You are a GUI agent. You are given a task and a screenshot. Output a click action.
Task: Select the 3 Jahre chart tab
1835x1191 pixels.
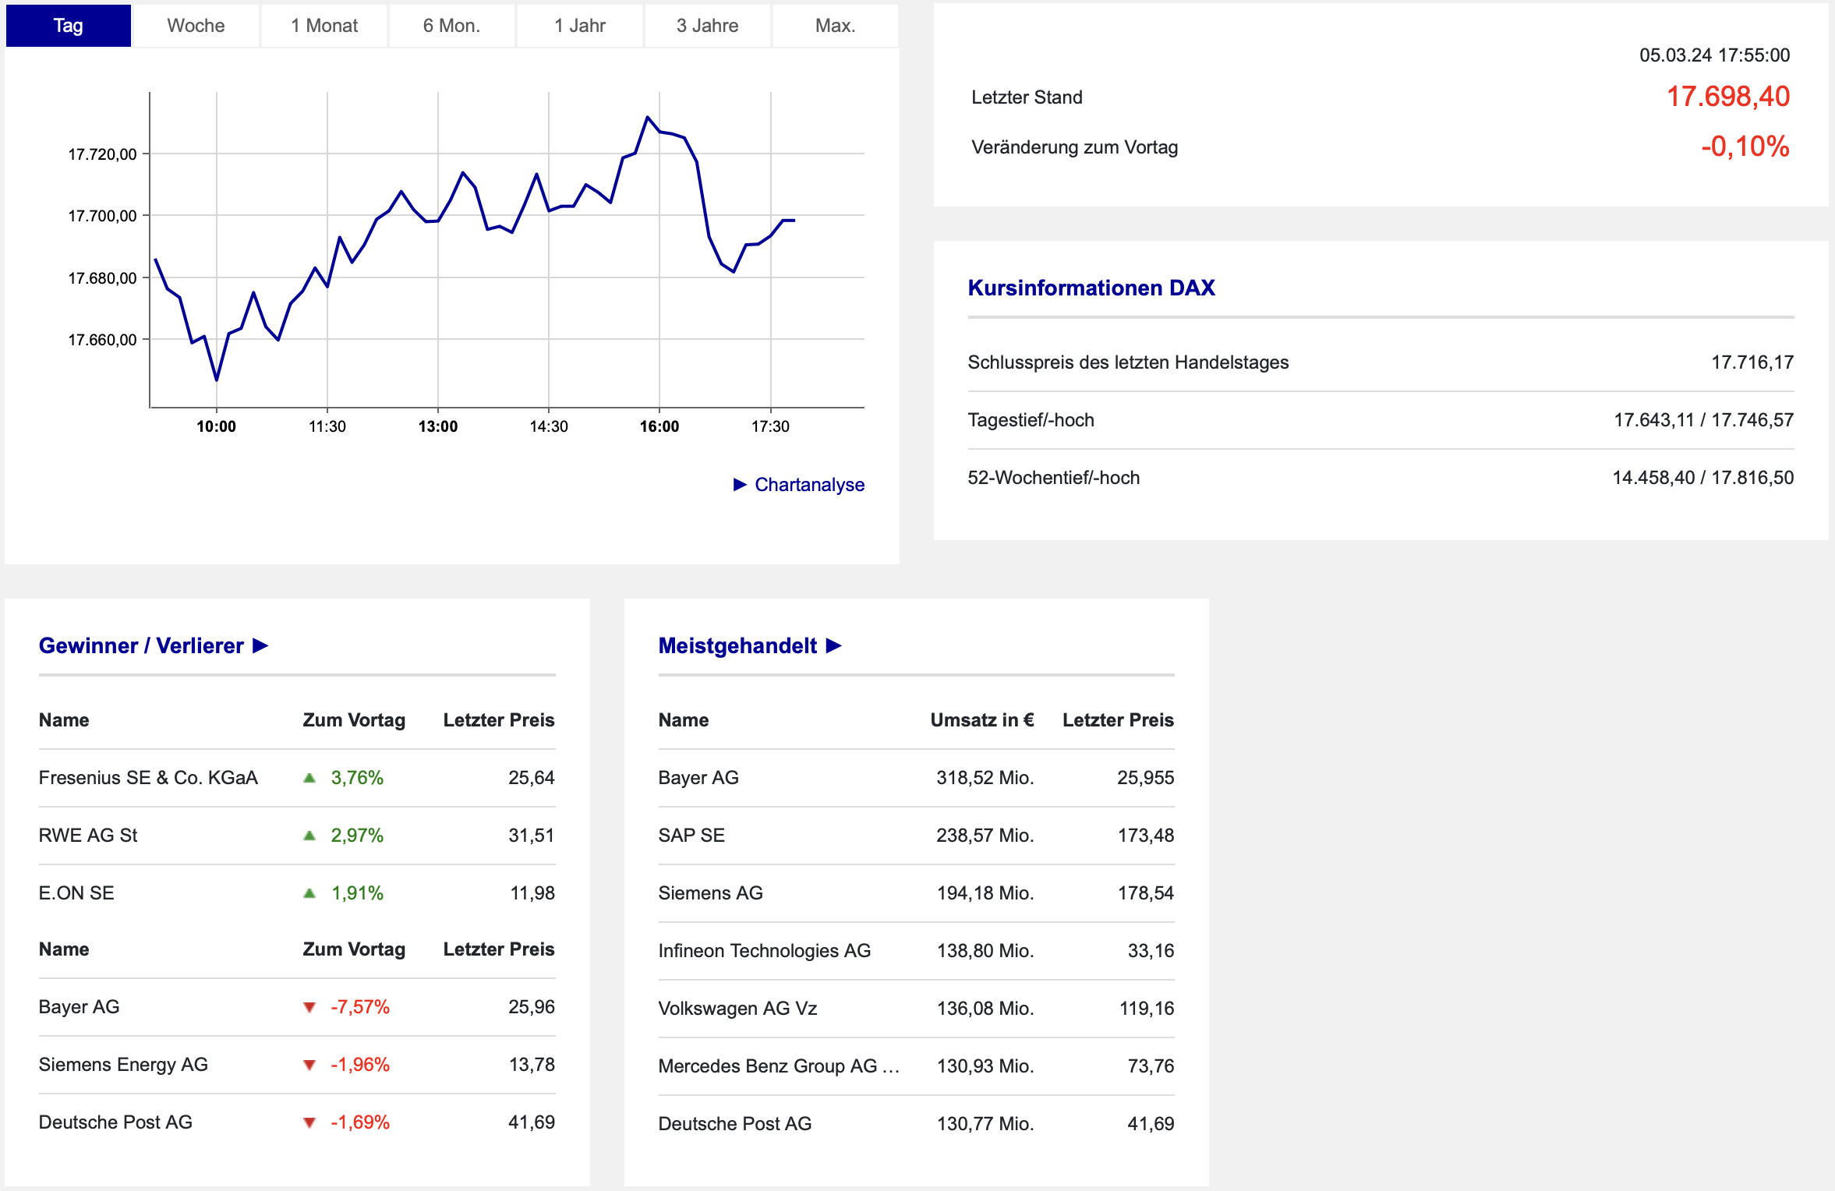point(707,26)
